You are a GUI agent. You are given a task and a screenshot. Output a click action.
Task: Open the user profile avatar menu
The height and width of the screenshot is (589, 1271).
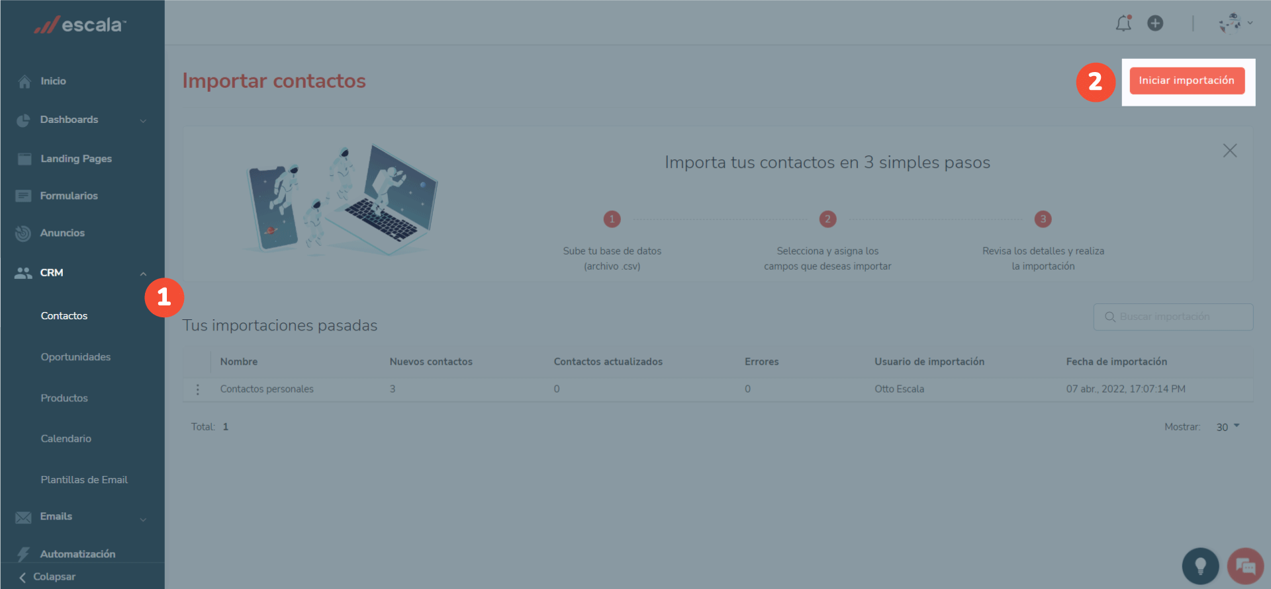point(1231,23)
